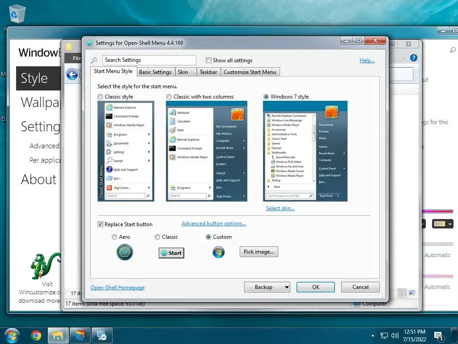Click the blue help question mark icon
Image resolution: width=458 pixels, height=344 pixels.
click(x=414, y=58)
